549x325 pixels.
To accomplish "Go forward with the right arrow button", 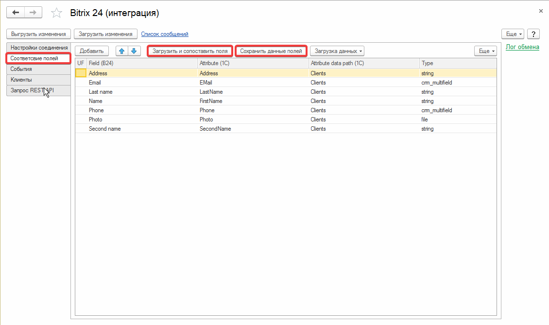I will (x=33, y=13).
